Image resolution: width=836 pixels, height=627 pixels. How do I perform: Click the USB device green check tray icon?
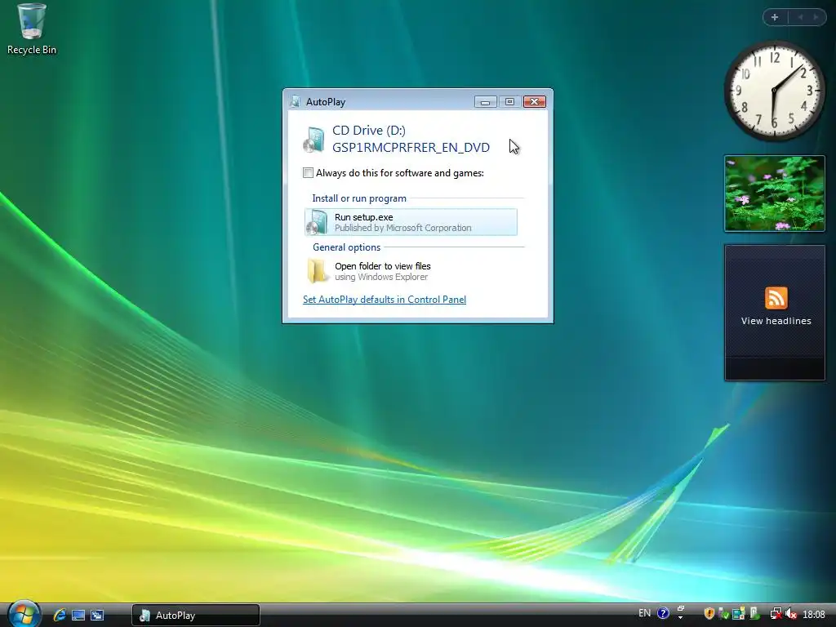[723, 614]
